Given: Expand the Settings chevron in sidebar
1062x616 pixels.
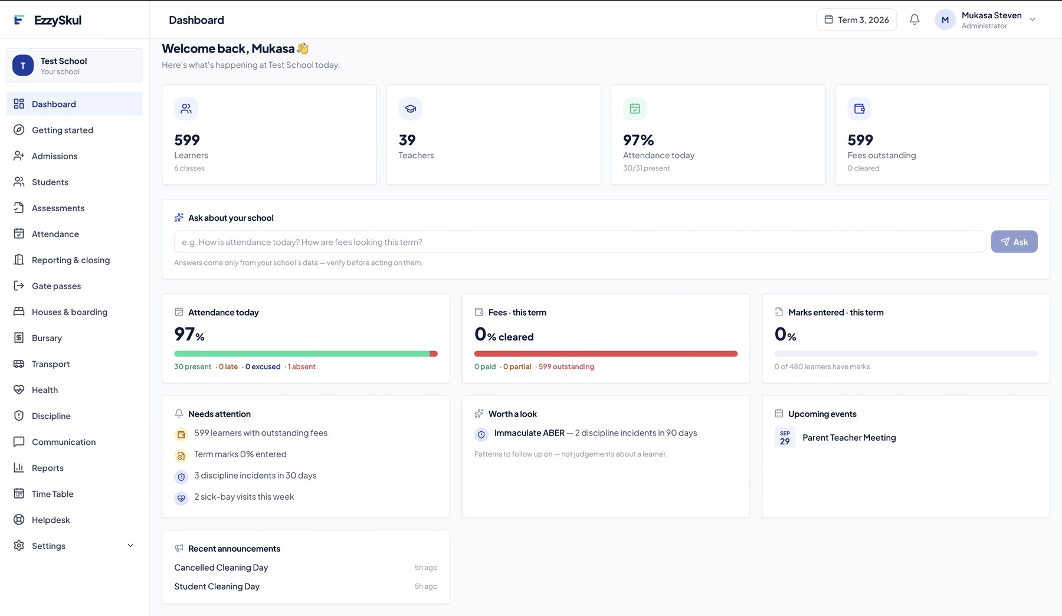Looking at the screenshot, I should (130, 545).
